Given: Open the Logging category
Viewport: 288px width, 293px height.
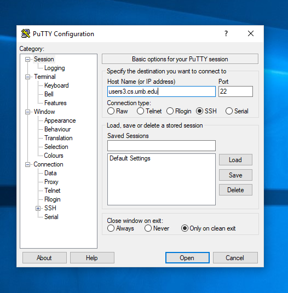Looking at the screenshot, I should point(55,68).
